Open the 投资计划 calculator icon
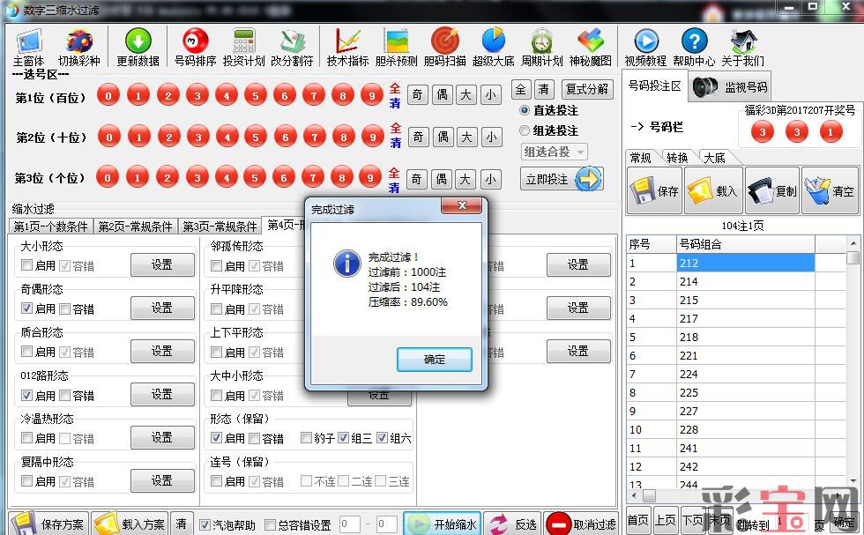This screenshot has width=864, height=535. tap(243, 48)
